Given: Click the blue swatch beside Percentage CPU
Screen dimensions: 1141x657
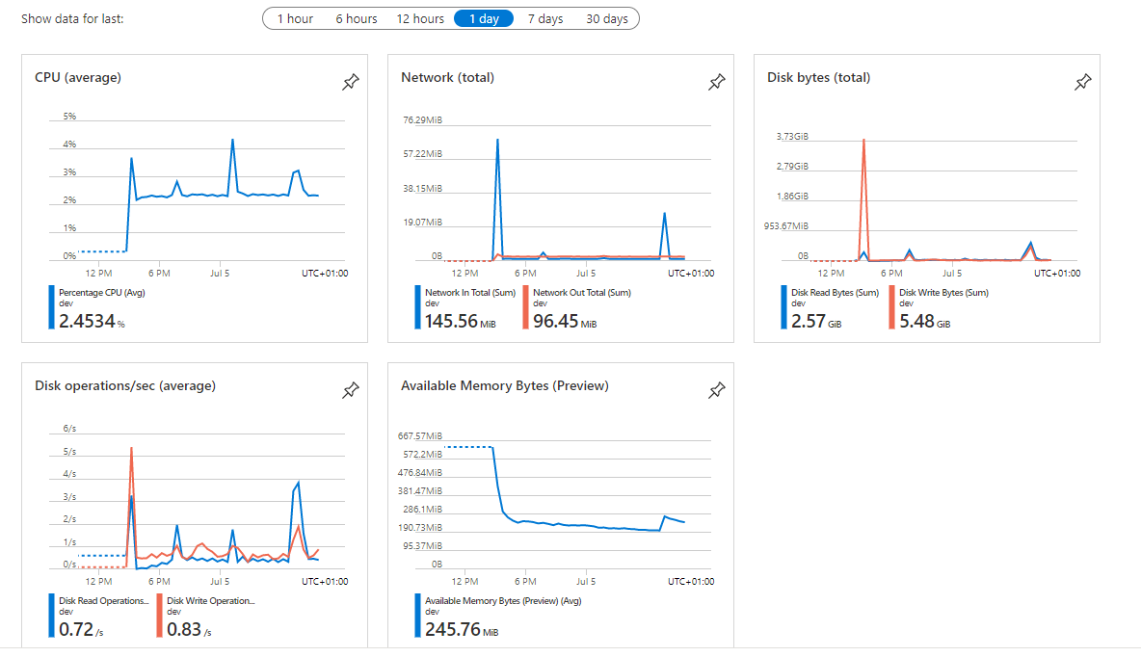Looking at the screenshot, I should [51, 306].
